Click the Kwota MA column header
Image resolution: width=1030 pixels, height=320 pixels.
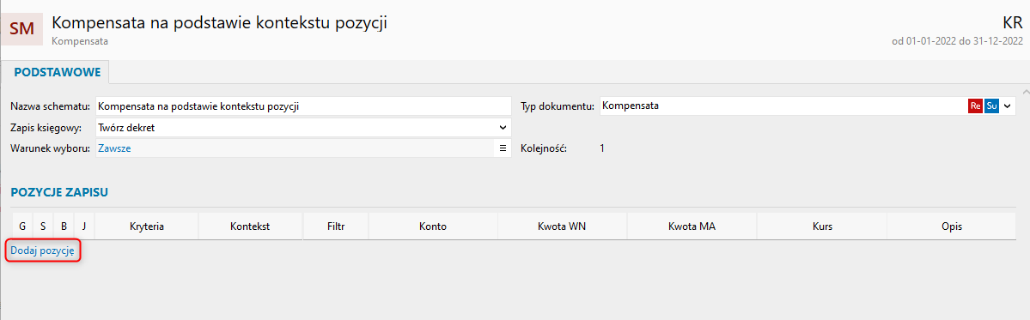point(692,226)
